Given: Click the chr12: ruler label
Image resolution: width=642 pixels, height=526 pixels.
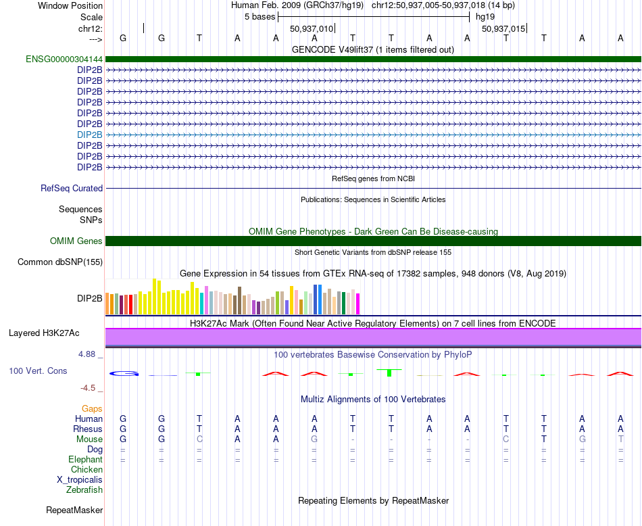Looking at the screenshot, I should [x=91, y=28].
